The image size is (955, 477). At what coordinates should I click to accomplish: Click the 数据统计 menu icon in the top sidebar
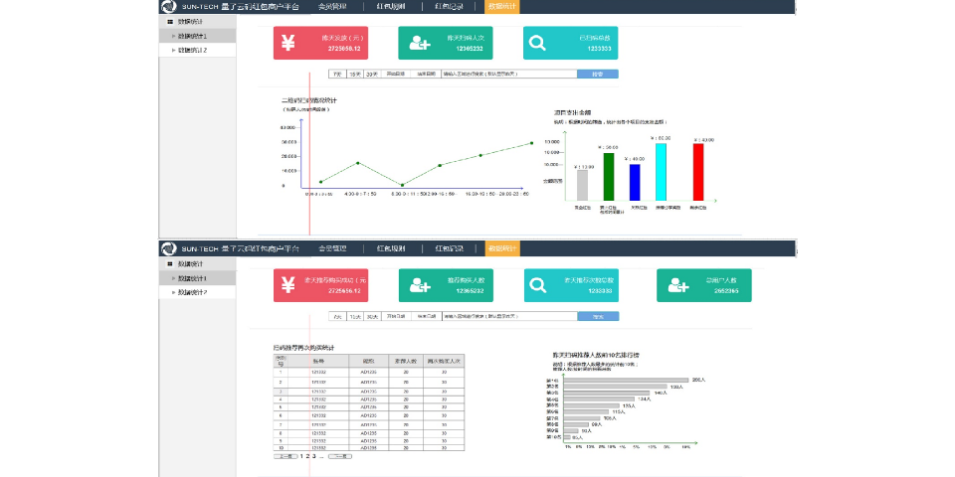click(170, 21)
